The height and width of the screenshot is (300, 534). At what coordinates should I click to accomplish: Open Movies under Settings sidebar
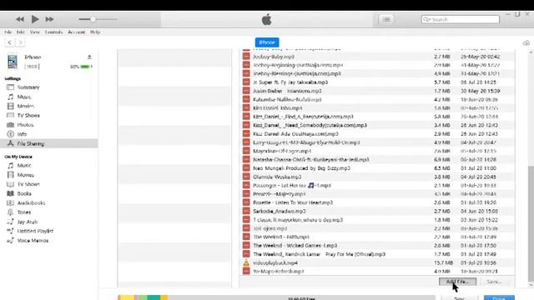tap(26, 106)
